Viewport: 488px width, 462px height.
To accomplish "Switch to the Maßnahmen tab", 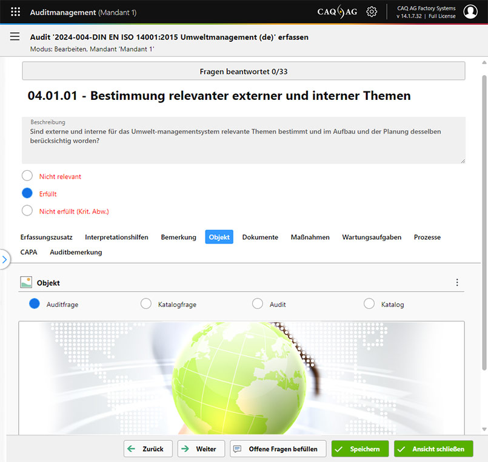I will (310, 237).
